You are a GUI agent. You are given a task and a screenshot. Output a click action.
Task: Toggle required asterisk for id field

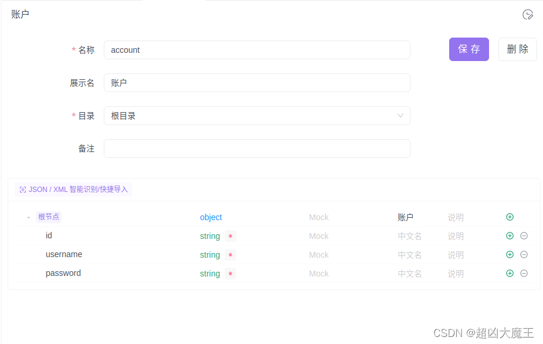[230, 236]
